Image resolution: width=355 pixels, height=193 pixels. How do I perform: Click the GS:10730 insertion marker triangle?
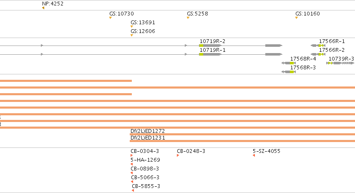point(111,18)
